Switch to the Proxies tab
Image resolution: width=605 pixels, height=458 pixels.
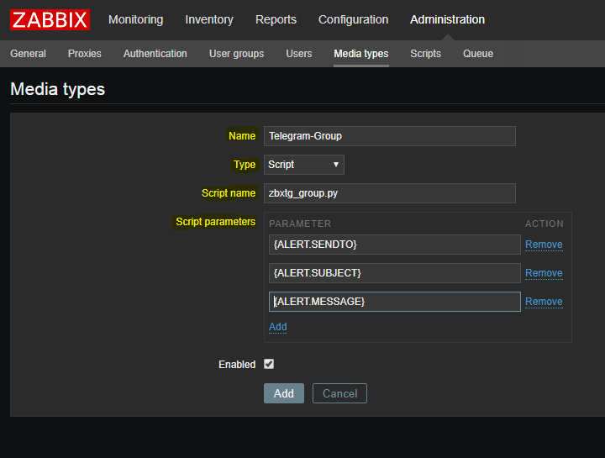pyautogui.click(x=84, y=54)
